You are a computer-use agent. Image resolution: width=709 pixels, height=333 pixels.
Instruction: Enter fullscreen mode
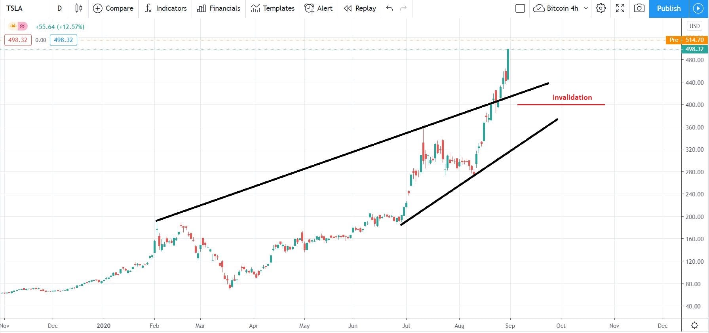620,8
